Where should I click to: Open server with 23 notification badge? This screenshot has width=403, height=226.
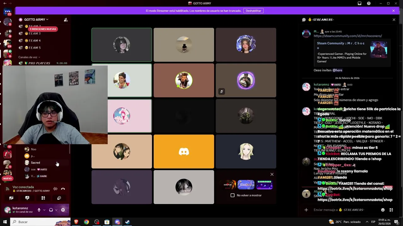[8, 43]
